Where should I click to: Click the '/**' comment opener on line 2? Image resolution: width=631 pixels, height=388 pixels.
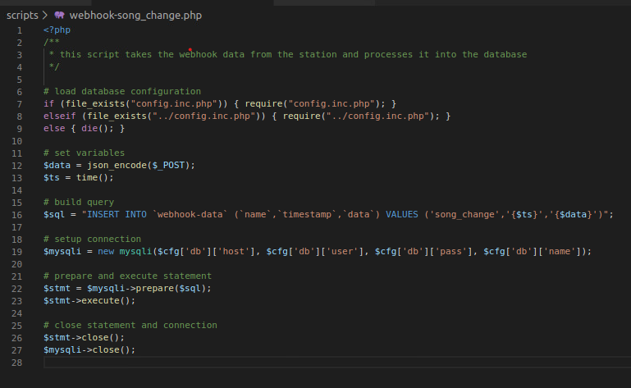tap(52, 42)
